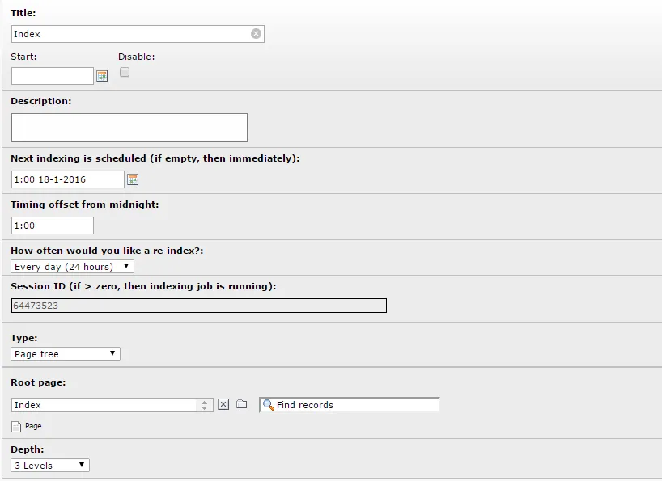Focus the Title input field
Screen dimensions: 662x481
click(x=138, y=34)
